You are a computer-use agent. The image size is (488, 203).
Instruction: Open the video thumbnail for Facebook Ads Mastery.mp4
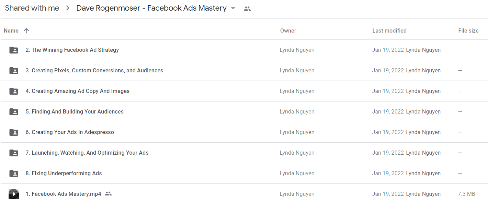pyautogui.click(x=14, y=194)
